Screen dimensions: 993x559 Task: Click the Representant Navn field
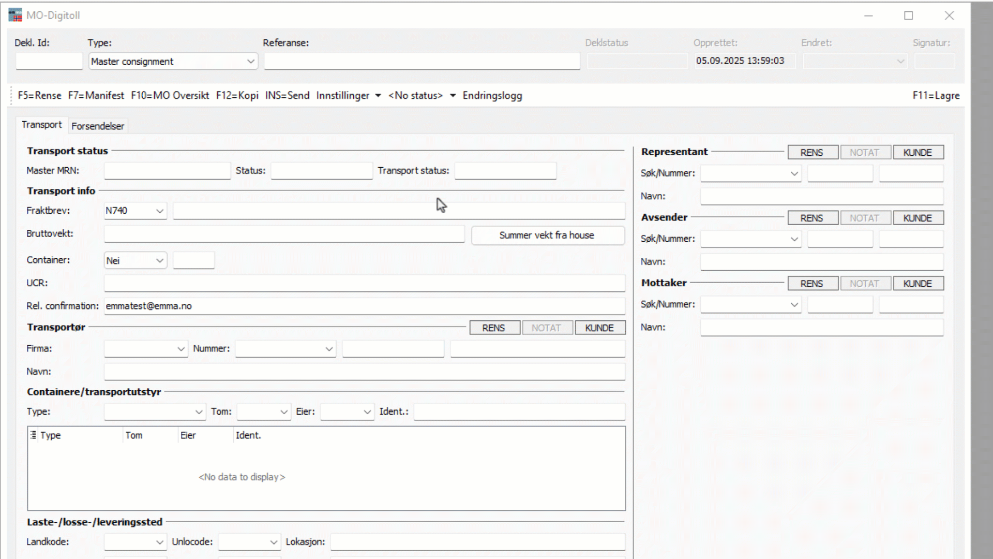pyautogui.click(x=822, y=196)
